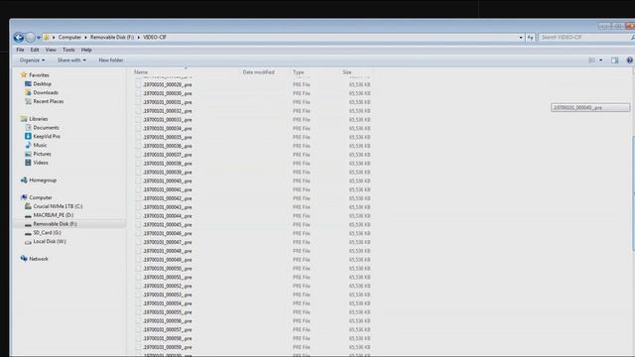635x357 pixels.
Task: Click file icon of 19700101_000046_pre
Action: point(139,234)
